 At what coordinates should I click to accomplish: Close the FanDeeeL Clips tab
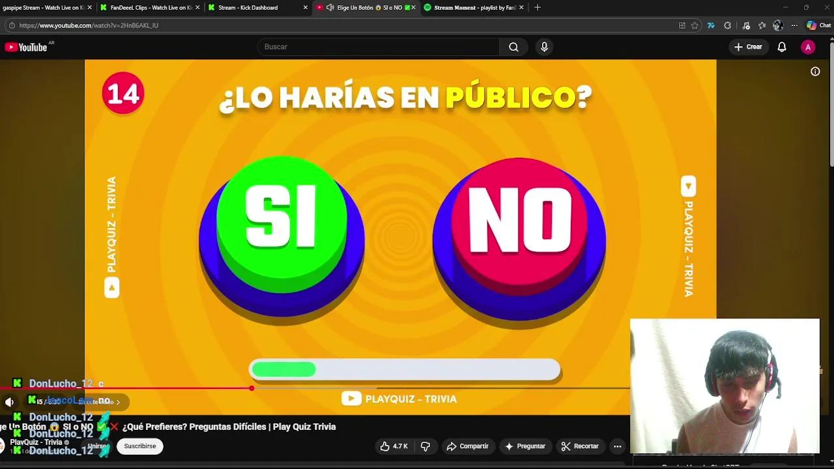click(x=197, y=7)
